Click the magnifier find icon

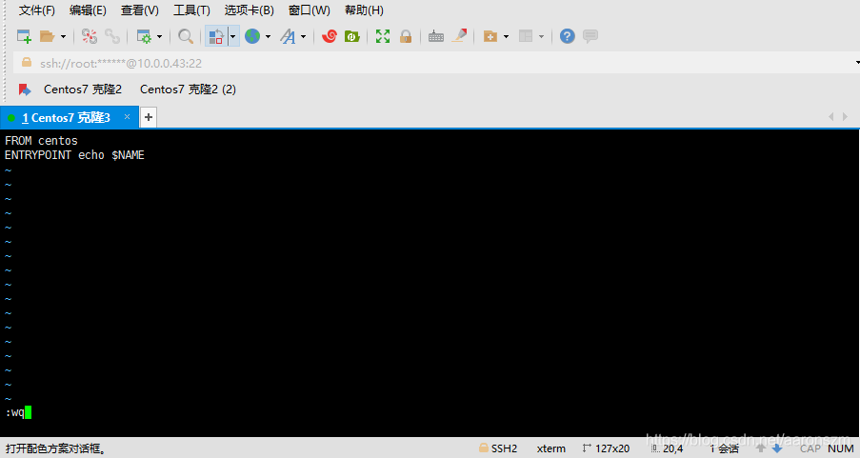[x=186, y=36]
